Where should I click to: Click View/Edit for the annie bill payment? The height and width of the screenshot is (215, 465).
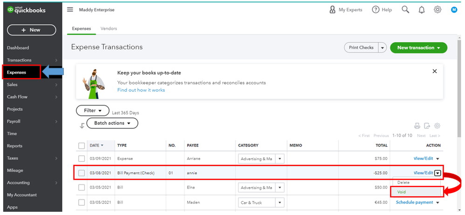tap(424, 173)
